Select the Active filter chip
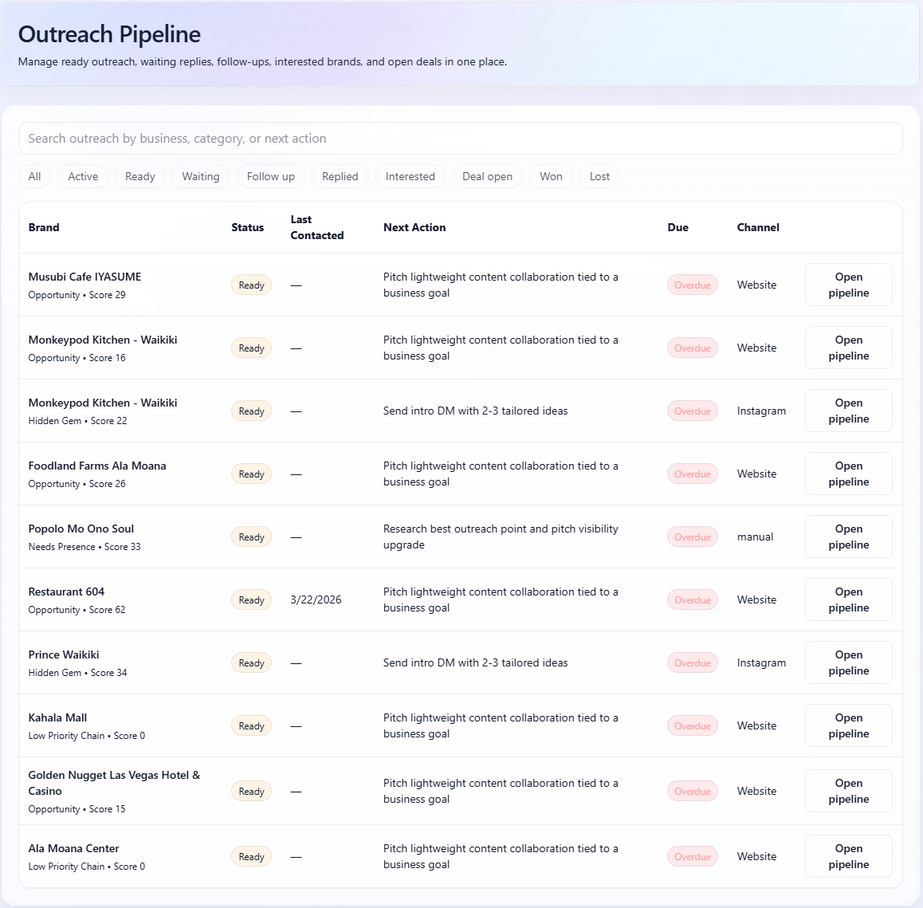 83,177
